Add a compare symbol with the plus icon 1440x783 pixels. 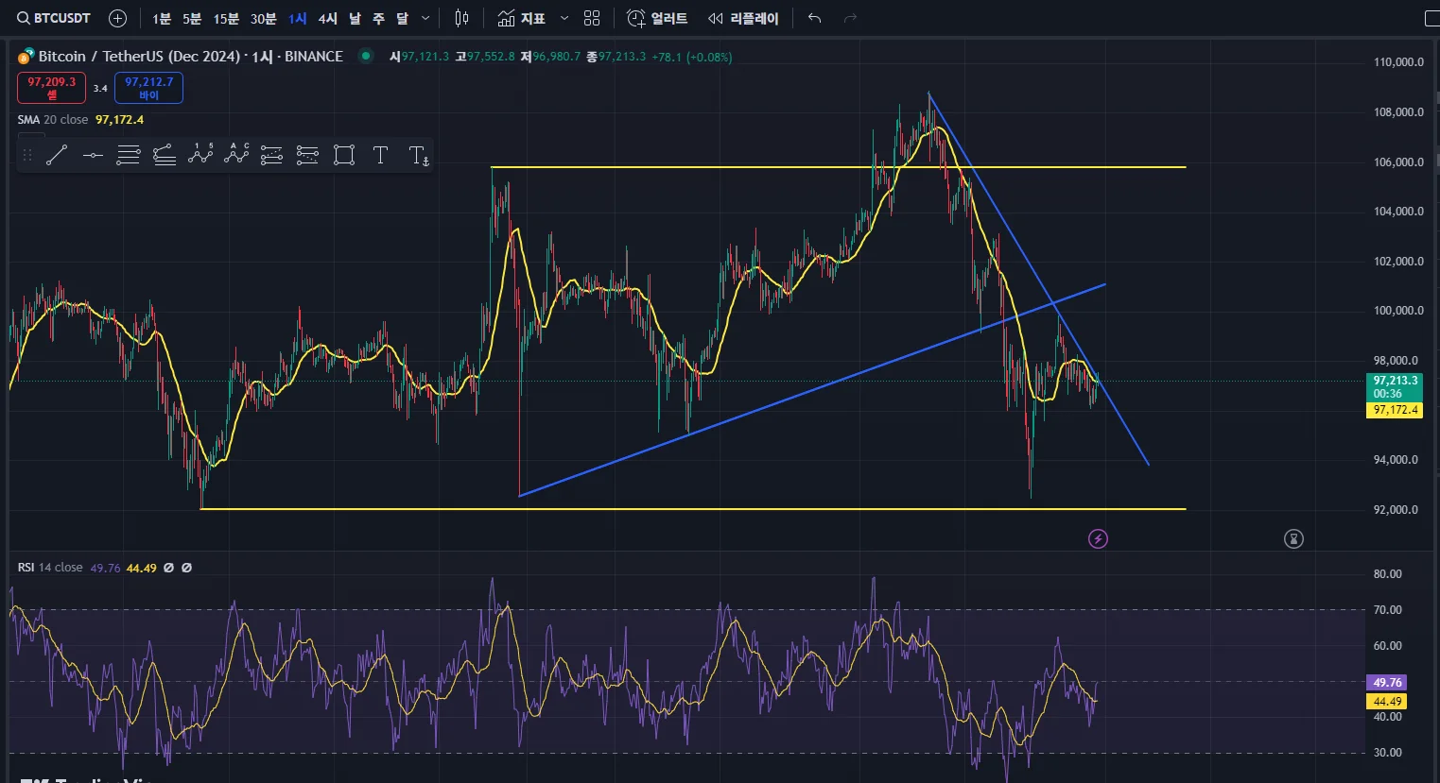117,18
